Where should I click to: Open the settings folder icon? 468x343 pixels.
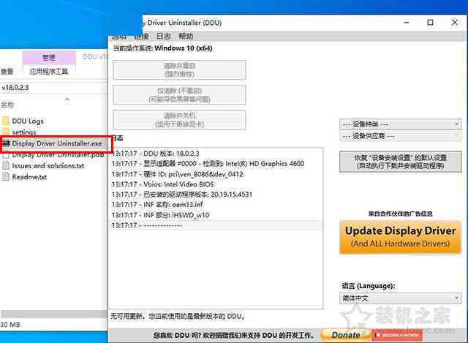click(6, 132)
